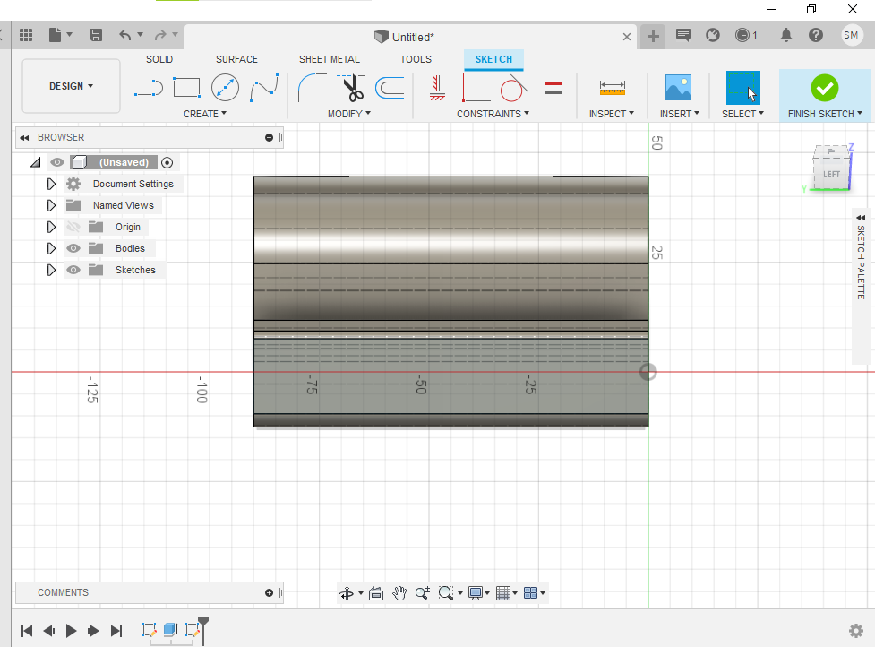Hide the Bodies folder
Screen dimensions: 875x647
(x=73, y=248)
